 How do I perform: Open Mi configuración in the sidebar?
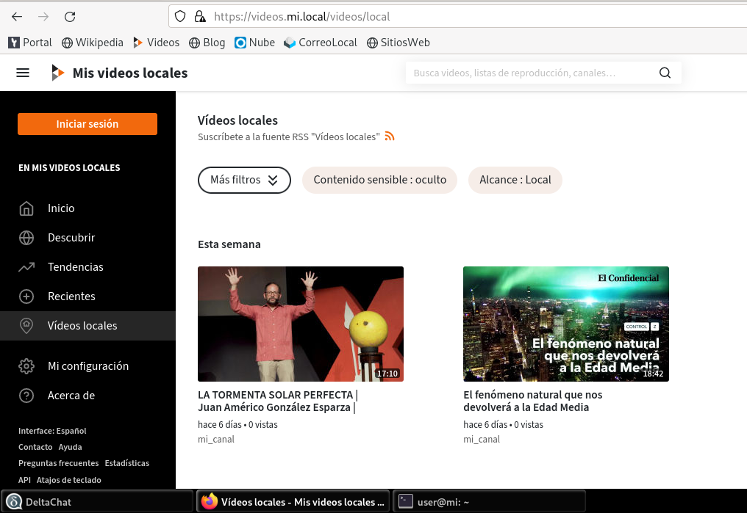point(87,366)
